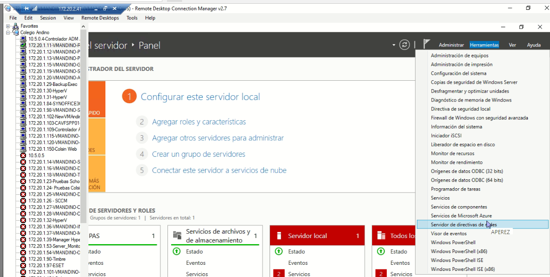Select 172.20.1.84-SYNOFFICE in the tree
Image resolution: width=550 pixels, height=277 pixels.
point(55,104)
